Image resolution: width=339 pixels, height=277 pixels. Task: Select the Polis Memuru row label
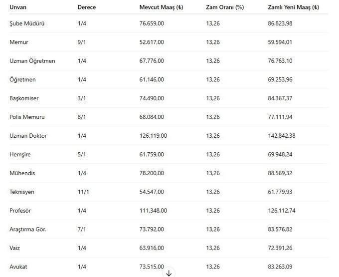click(27, 117)
